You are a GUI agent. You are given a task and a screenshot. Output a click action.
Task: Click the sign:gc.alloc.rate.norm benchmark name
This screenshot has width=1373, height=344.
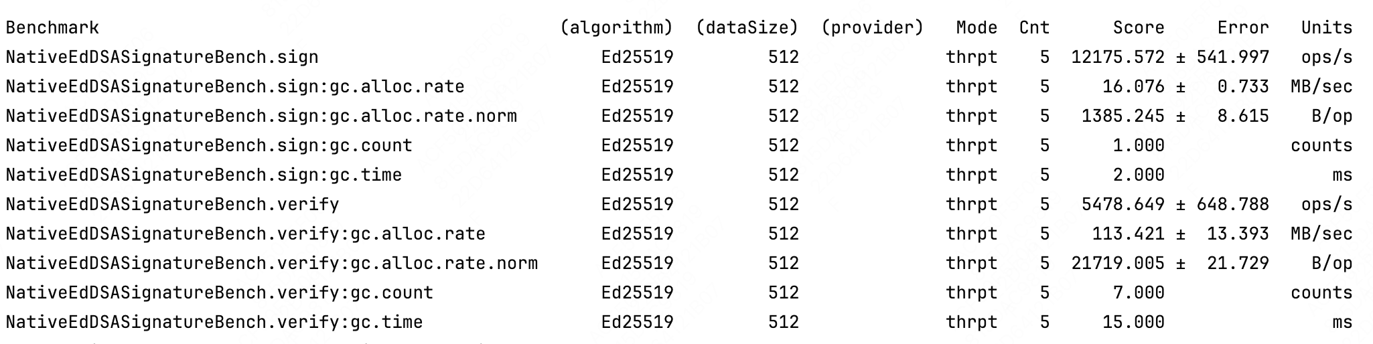coord(261,116)
